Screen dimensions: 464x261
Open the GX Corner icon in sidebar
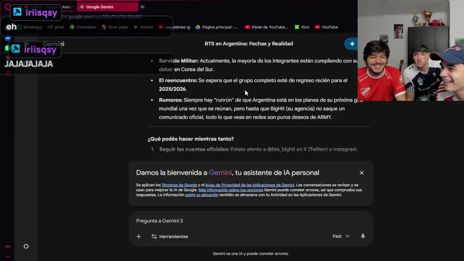pyautogui.click(x=8, y=246)
